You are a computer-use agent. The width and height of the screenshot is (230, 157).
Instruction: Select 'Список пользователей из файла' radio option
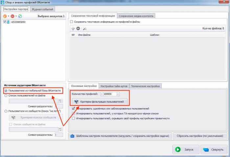(6, 96)
